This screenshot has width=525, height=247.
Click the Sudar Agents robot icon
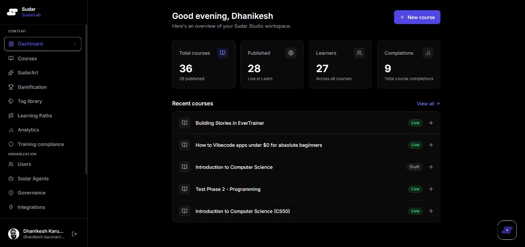[x=11, y=178]
